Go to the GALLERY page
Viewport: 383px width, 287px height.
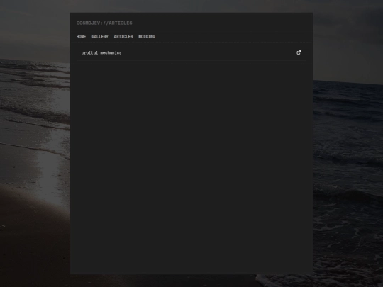(100, 37)
